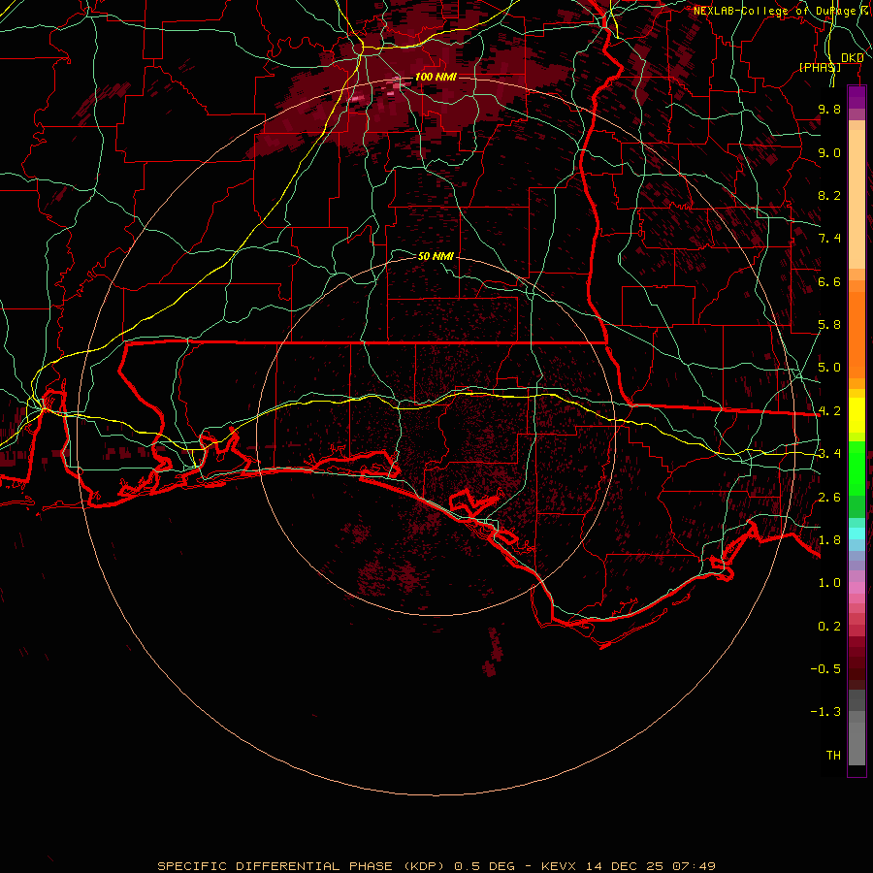Pick the yellow color bar segment
Screen dimensions: 873x873
857,415
